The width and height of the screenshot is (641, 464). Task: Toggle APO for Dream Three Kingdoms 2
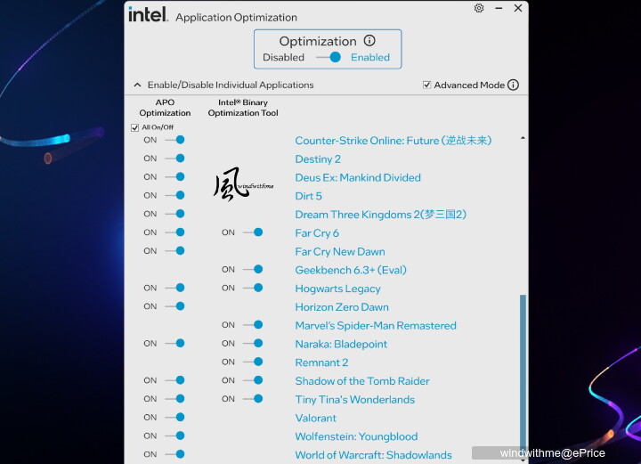[x=174, y=214]
